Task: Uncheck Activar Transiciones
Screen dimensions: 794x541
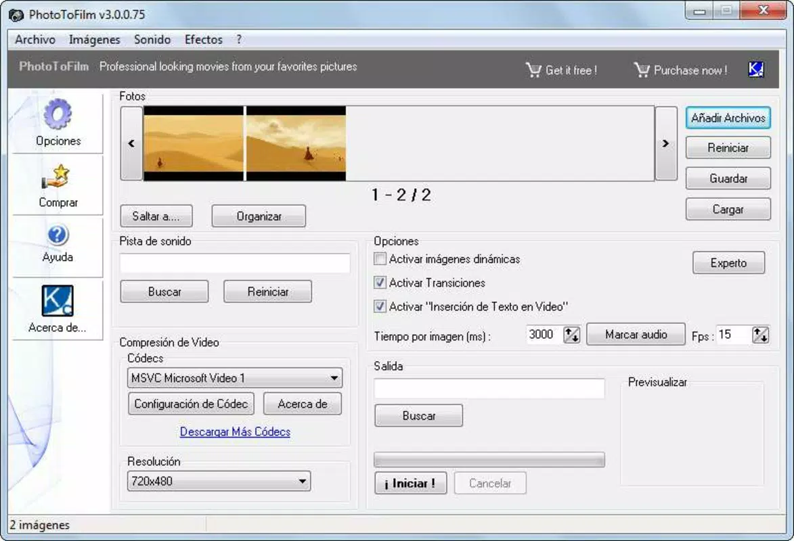Action: pos(380,283)
